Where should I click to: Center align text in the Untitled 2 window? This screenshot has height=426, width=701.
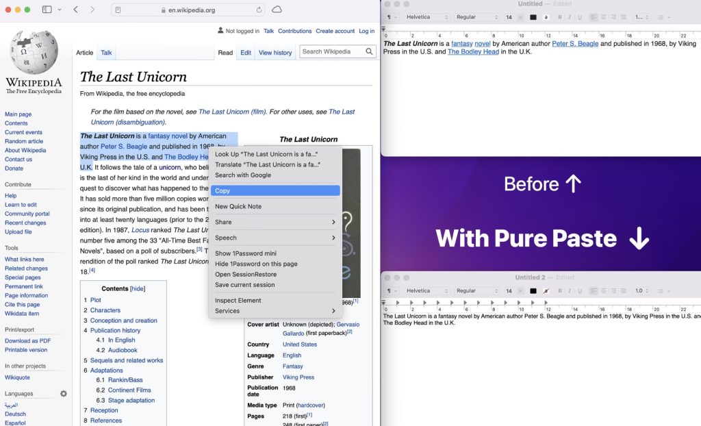[604, 291]
